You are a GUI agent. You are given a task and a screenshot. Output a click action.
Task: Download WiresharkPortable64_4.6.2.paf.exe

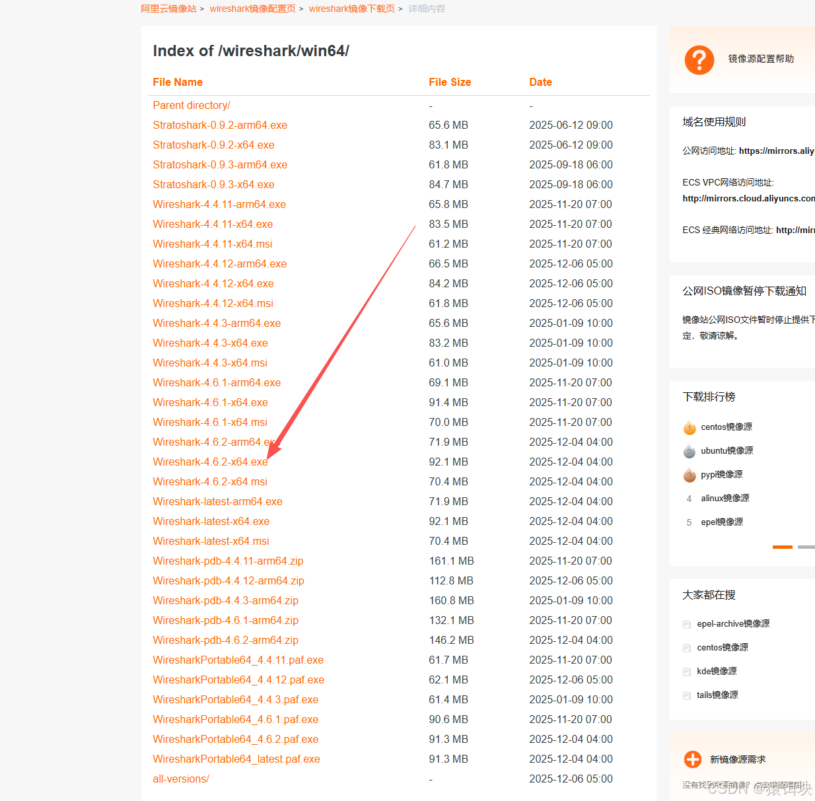point(236,739)
